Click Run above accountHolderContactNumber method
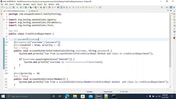Image resolution: width=176 pixels, height=99 pixels. coord(16,76)
